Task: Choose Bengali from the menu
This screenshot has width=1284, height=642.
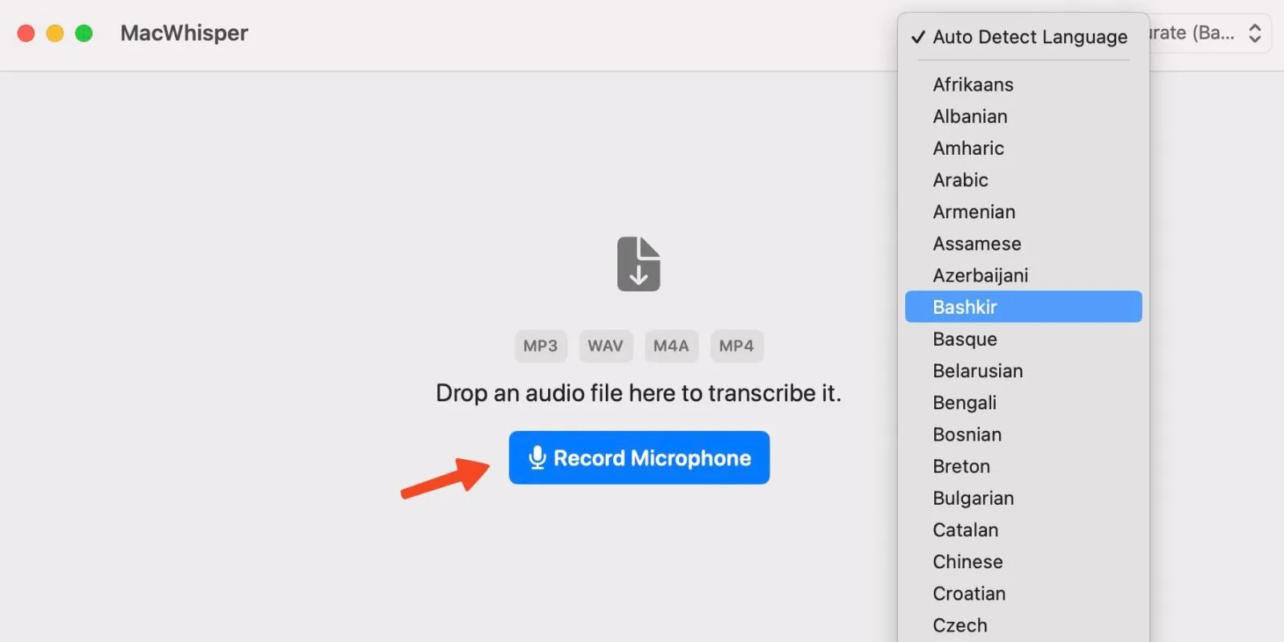Action: click(1023, 403)
